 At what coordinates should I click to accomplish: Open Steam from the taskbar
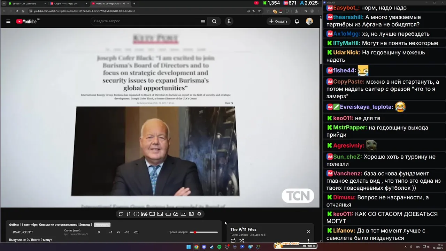tap(212, 247)
